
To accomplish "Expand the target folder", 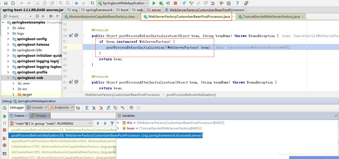I will [13, 94].
